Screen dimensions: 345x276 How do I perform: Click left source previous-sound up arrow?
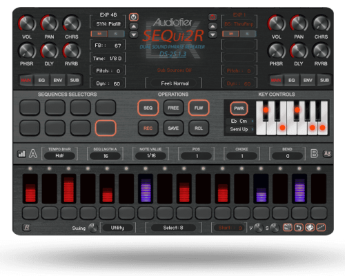coord(134,26)
